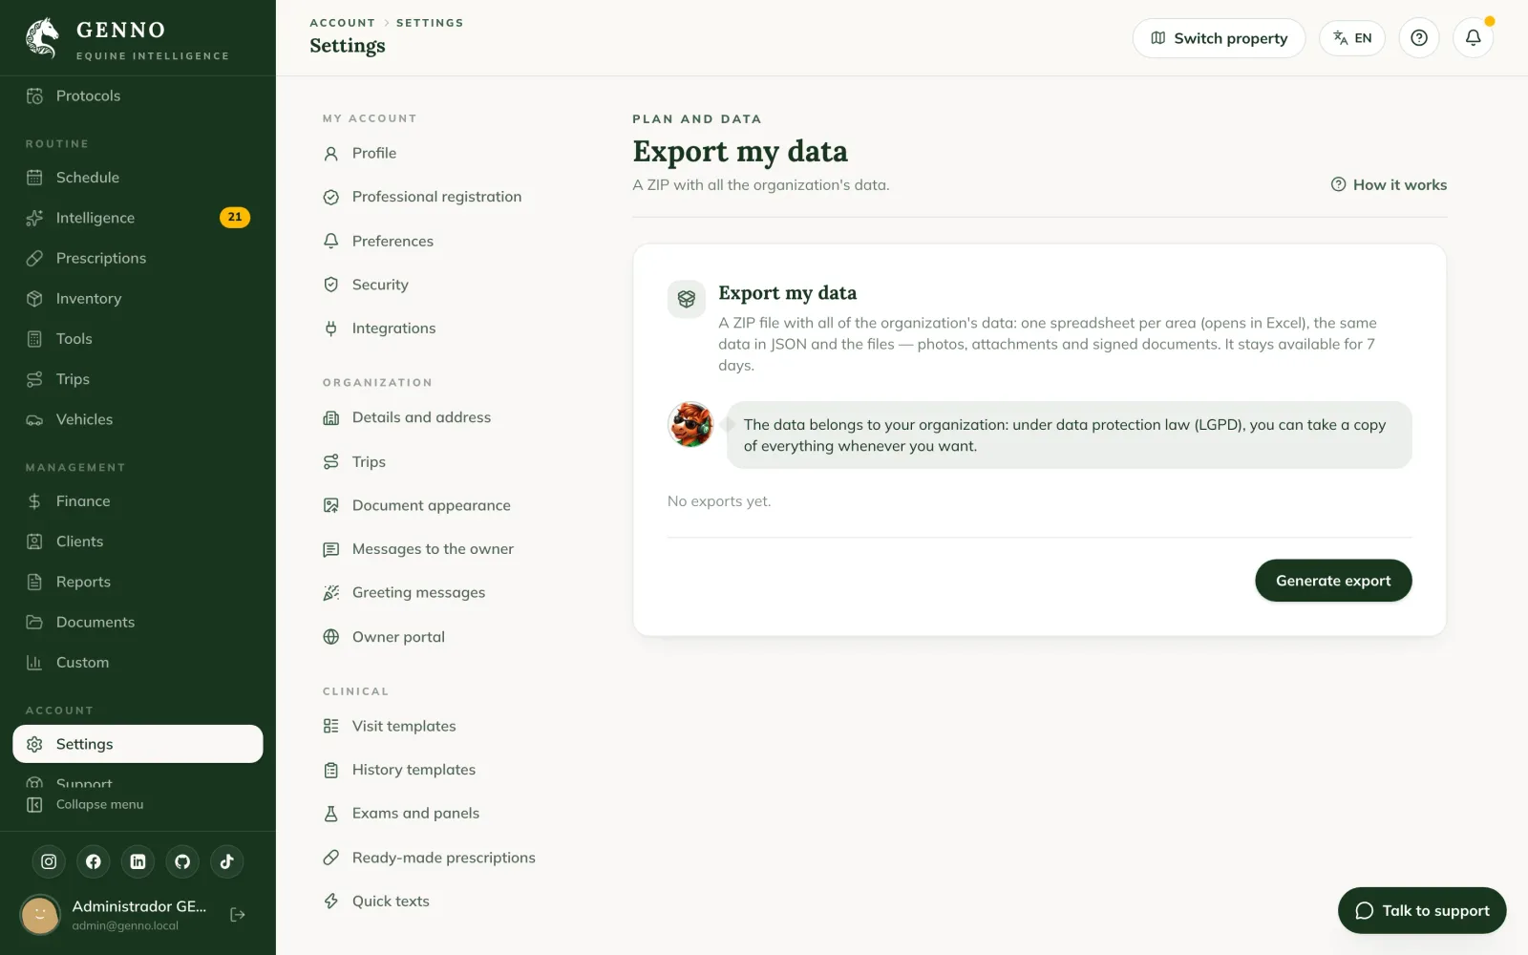Open the LinkedIn social icon
This screenshot has width=1528, height=955.
(138, 861)
